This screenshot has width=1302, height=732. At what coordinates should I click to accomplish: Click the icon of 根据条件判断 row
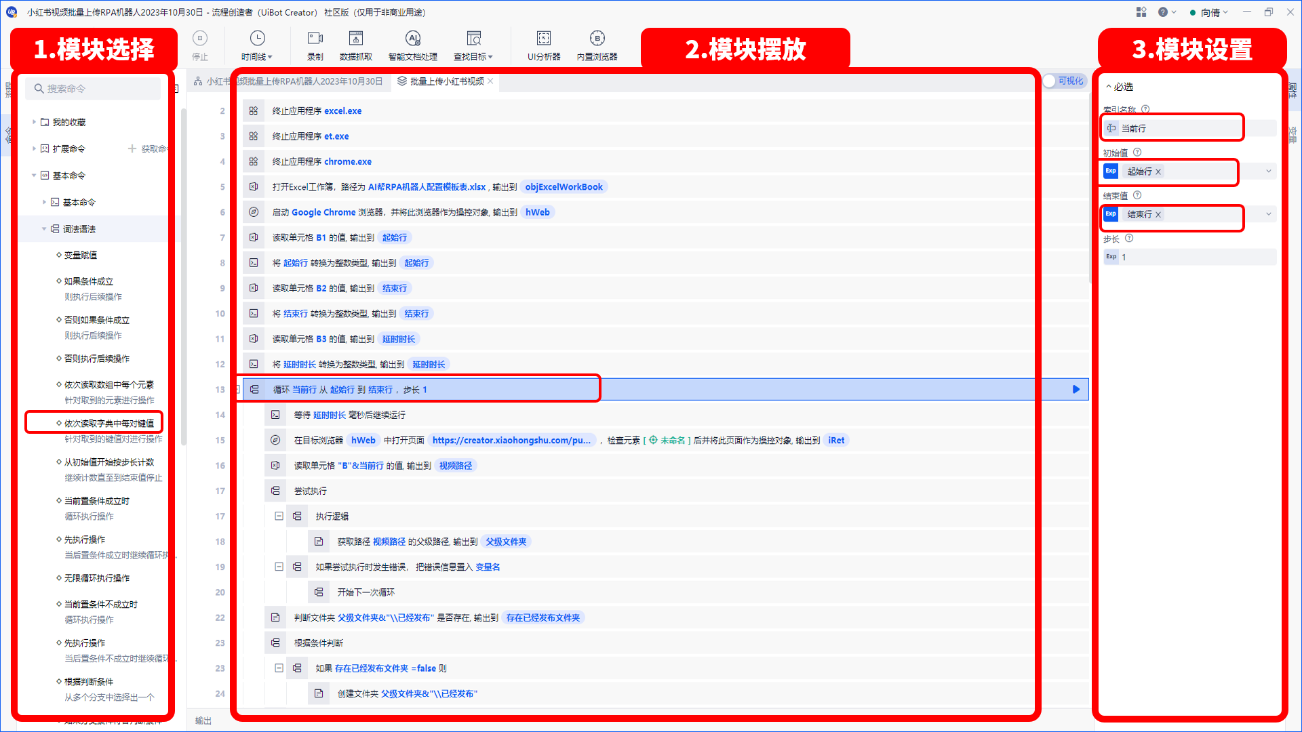pyautogui.click(x=275, y=643)
